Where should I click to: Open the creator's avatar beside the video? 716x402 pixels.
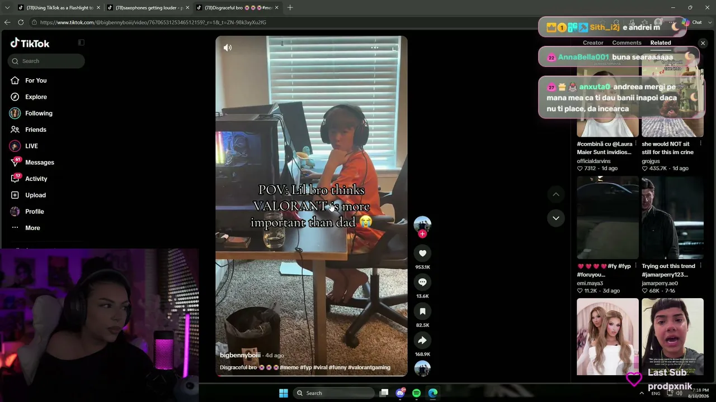pos(422,224)
